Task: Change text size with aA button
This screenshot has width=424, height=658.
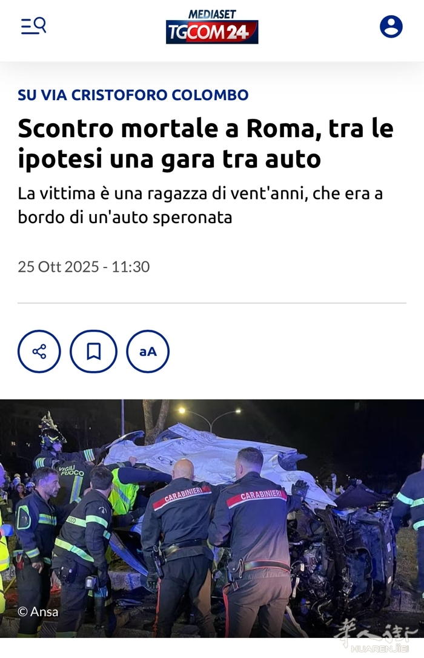Action: click(x=148, y=351)
